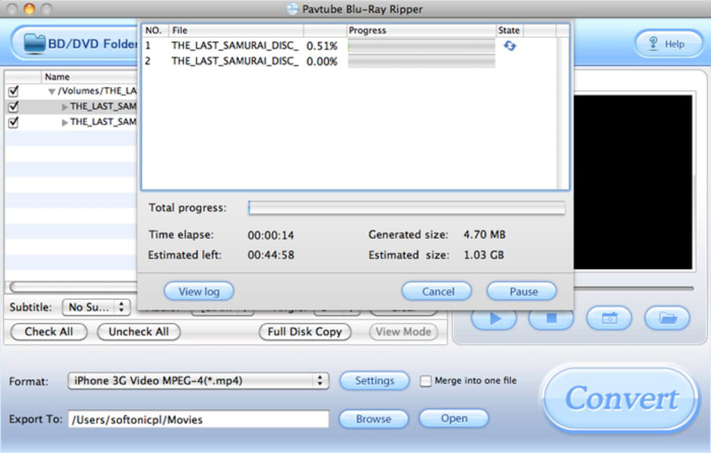
Task: Open the Subtitle dropdown
Action: click(96, 307)
